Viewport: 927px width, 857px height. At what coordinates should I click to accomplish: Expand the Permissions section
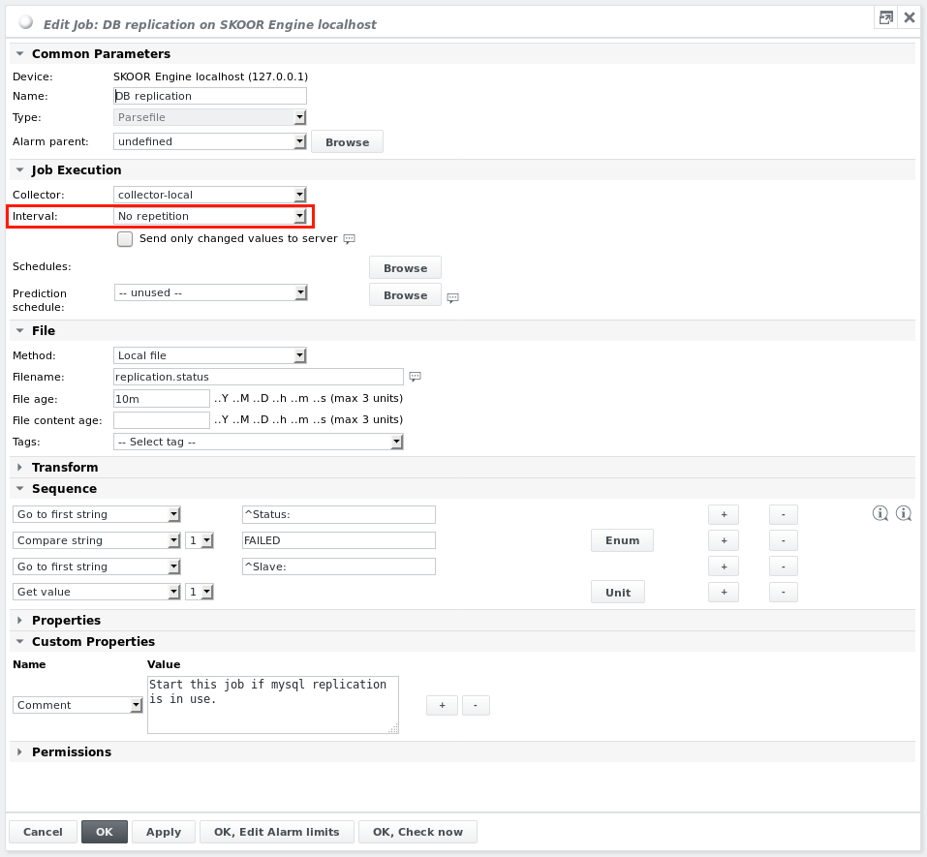[63, 751]
